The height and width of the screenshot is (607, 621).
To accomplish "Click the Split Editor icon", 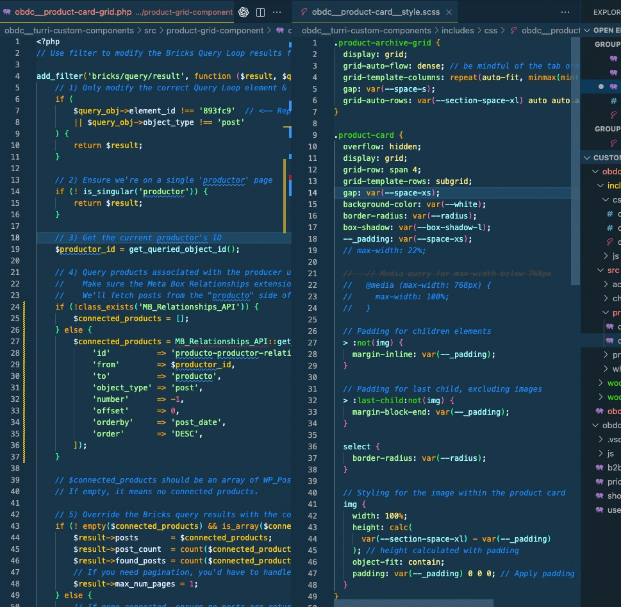I will (261, 12).
